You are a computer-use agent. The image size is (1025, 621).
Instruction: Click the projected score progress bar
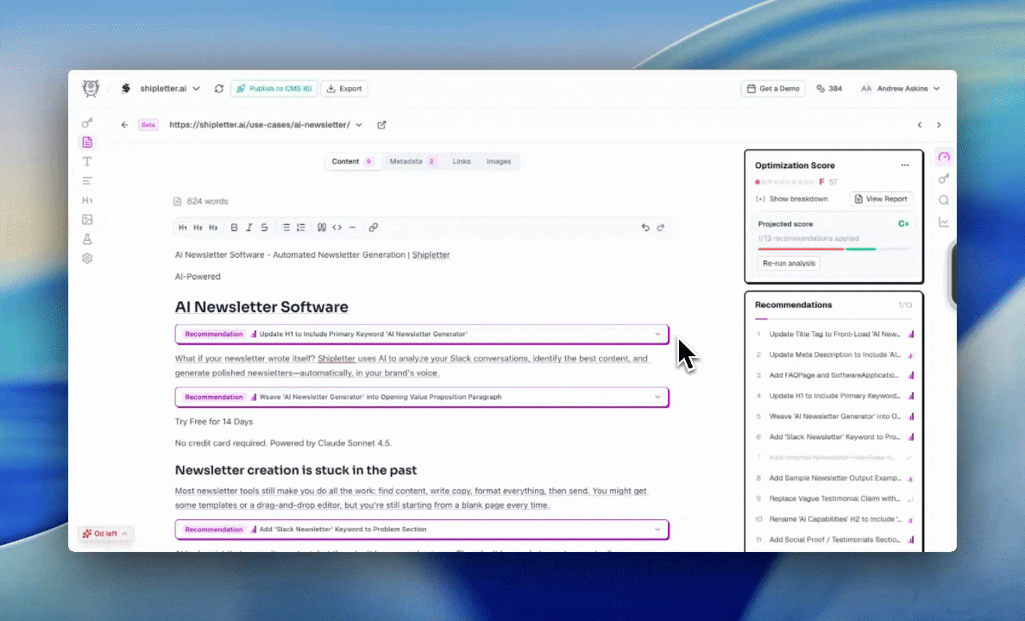point(833,249)
